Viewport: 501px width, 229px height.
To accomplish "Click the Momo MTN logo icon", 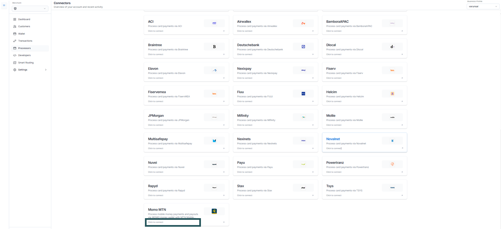I will [x=214, y=211].
